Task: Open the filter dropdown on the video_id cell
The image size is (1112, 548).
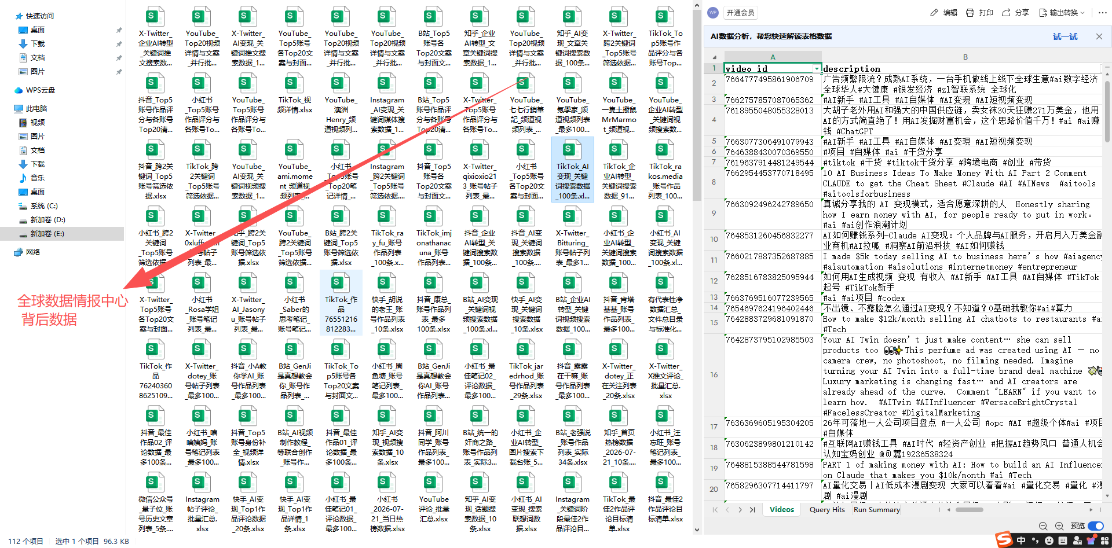Action: click(x=817, y=69)
